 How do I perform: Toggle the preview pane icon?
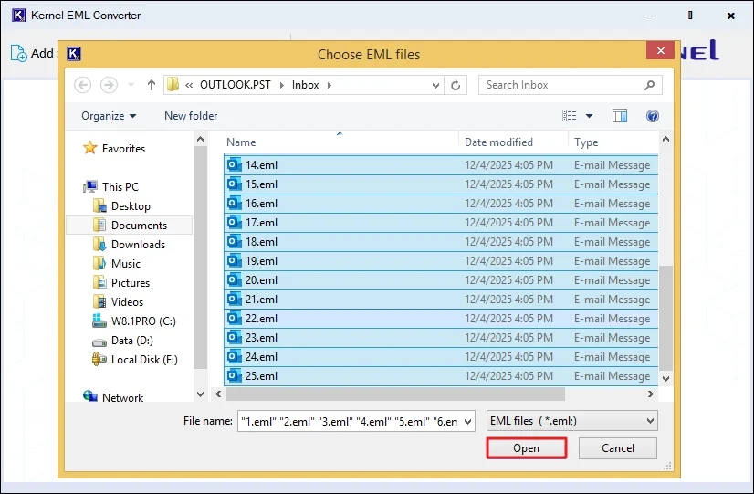[x=619, y=115]
